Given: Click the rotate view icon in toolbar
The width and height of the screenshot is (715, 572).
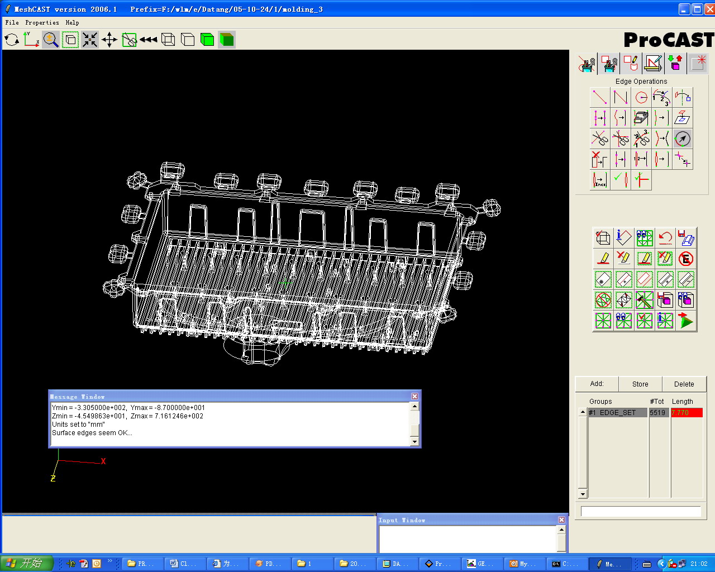Looking at the screenshot, I should [12, 40].
